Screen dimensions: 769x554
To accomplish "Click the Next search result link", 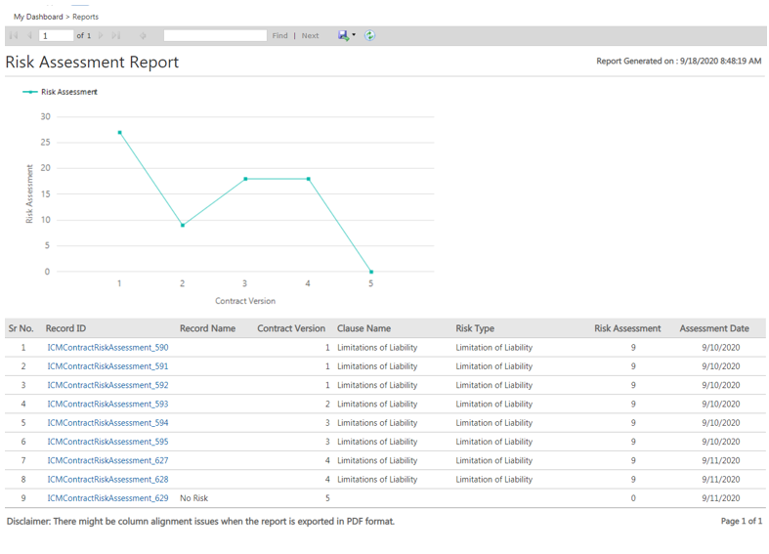I will 310,36.
